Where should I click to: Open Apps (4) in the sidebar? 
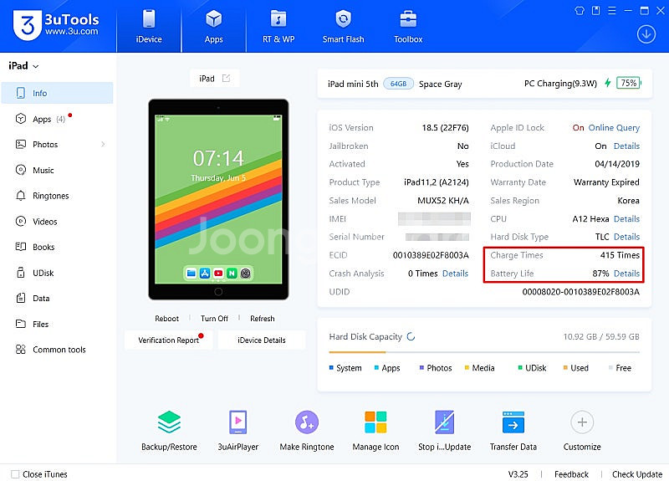pos(57,119)
